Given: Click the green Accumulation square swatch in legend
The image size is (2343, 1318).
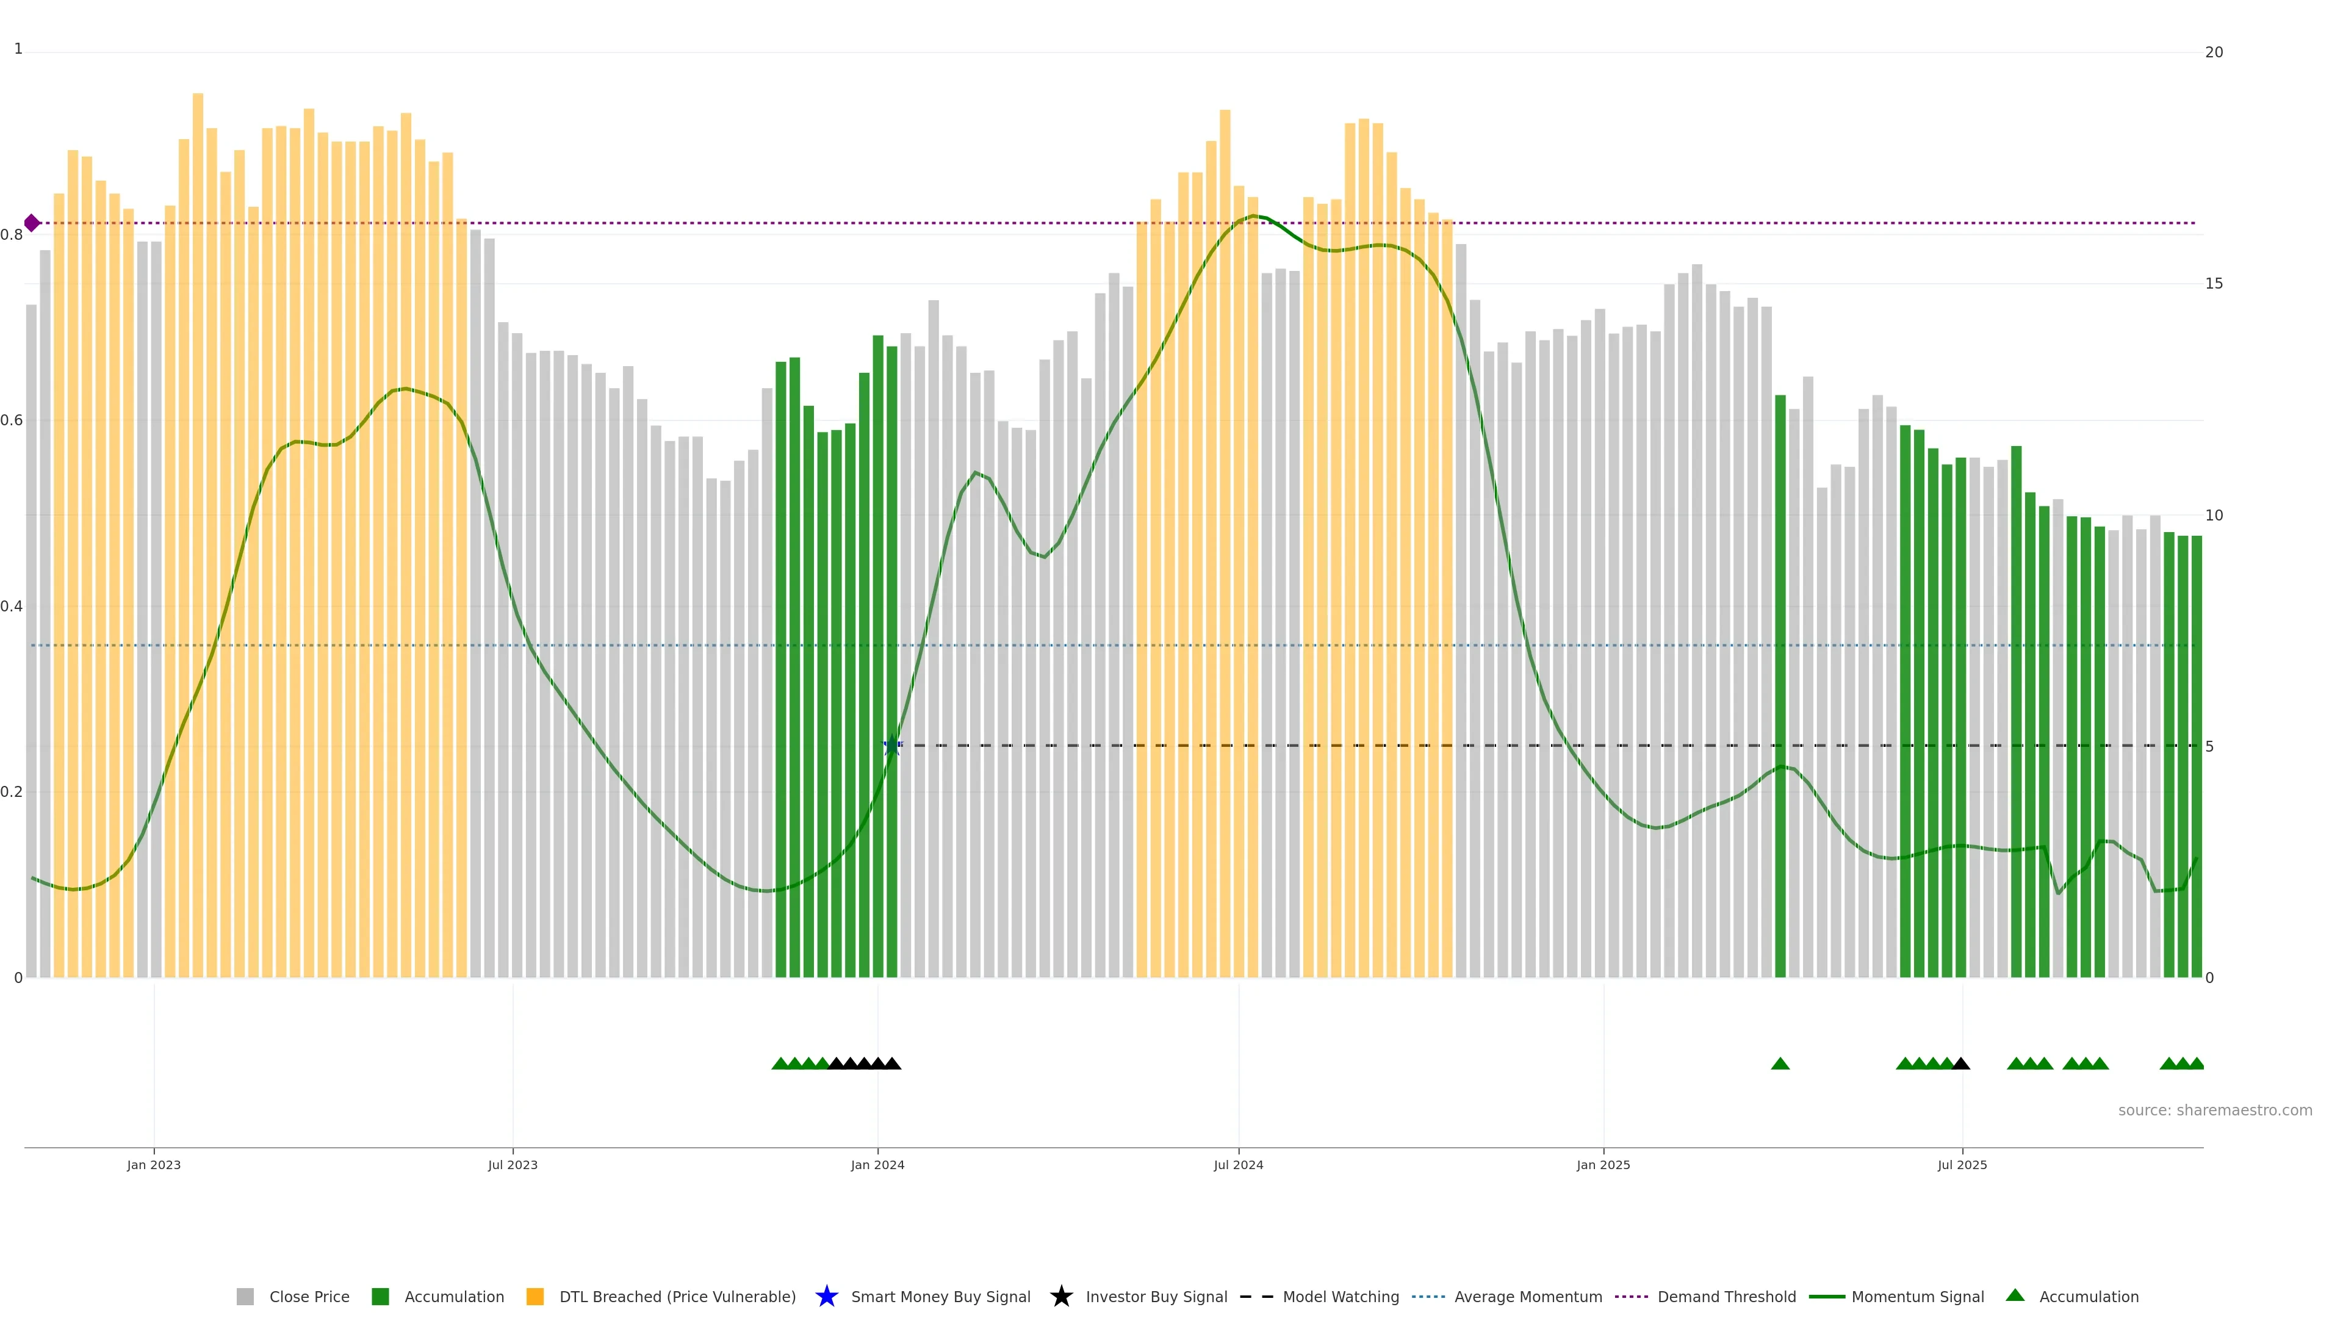Looking at the screenshot, I should click(380, 1296).
